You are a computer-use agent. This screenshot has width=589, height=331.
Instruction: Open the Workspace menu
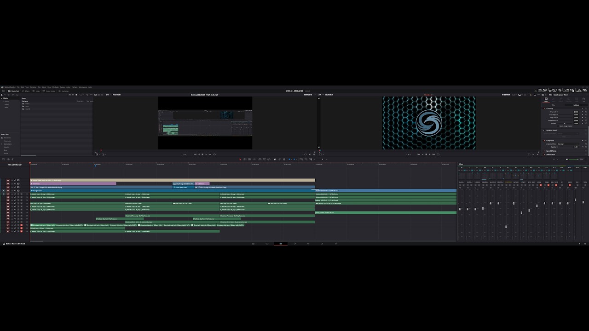coord(83,87)
